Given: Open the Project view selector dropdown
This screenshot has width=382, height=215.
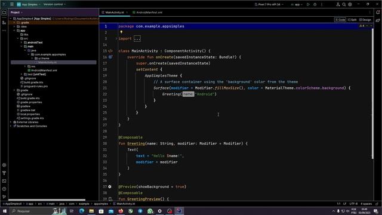Looking at the screenshot, I should (17, 12).
